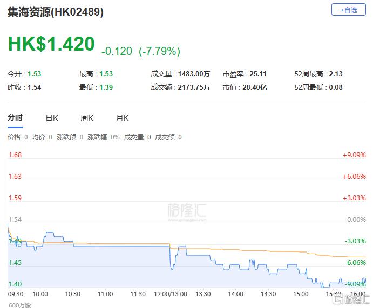373x308 pixels.
Task: Click the 1.63 y-axis price label
Action: [15, 177]
